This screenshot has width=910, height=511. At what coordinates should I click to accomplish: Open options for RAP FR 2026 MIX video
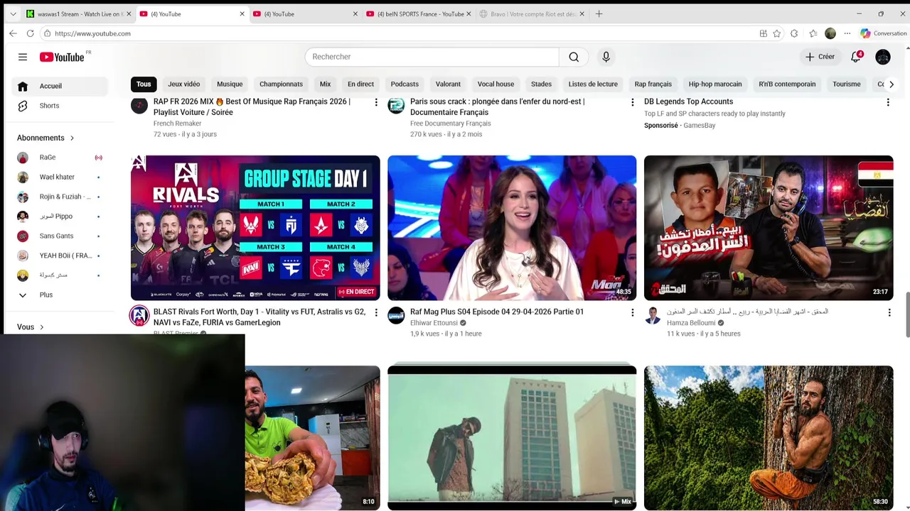376,102
